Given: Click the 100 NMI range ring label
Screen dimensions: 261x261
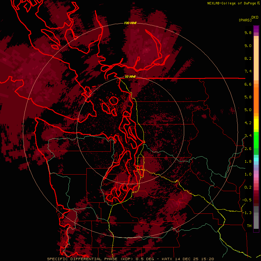Looking at the screenshot, I should (130, 23).
